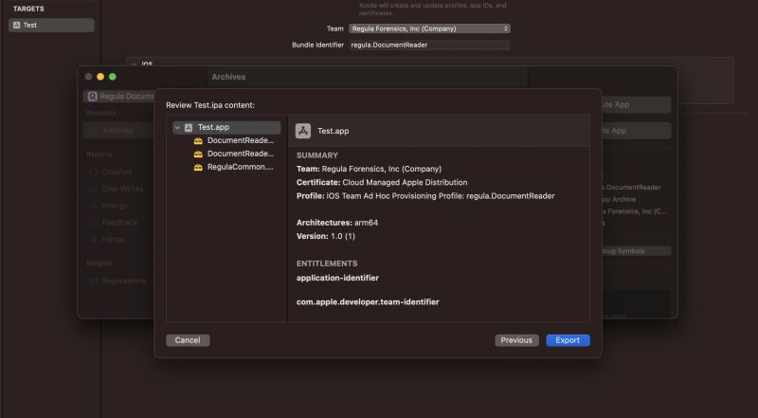
Task: Click the Bundle Identifier field
Action: point(429,45)
